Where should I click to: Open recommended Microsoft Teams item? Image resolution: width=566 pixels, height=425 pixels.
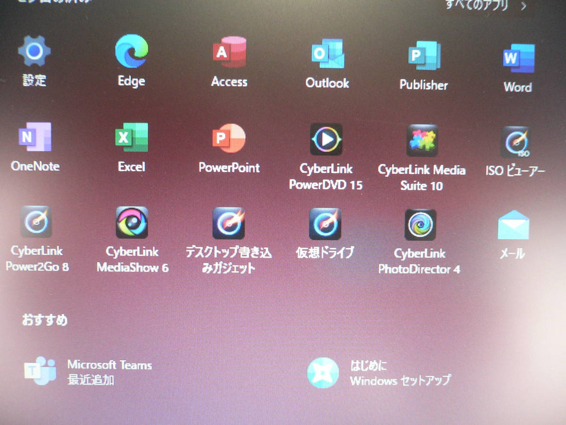[88, 372]
